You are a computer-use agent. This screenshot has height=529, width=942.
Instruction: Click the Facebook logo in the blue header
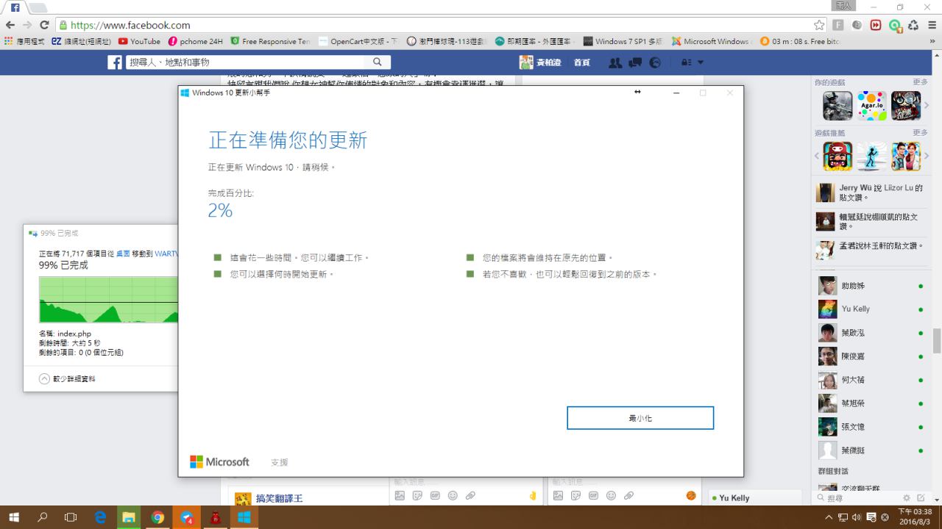pyautogui.click(x=115, y=62)
